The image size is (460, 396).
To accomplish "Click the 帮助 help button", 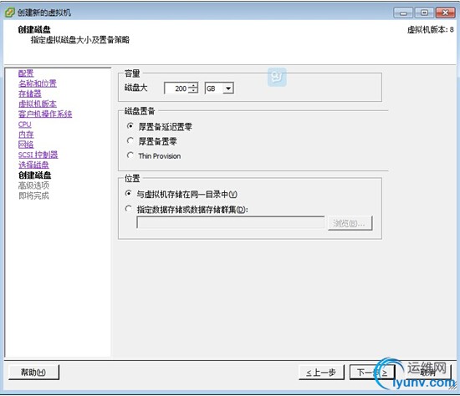I will (33, 373).
